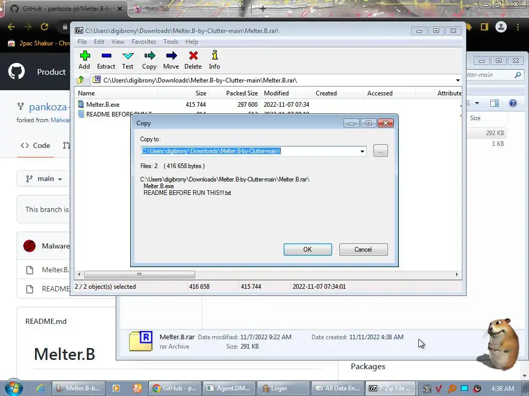Sort by the Name column header
The height and width of the screenshot is (396, 529).
(x=116, y=93)
